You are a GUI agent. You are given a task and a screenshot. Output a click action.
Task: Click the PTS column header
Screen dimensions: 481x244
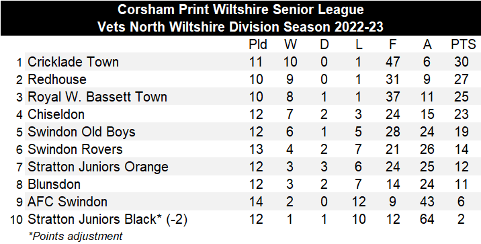(x=464, y=45)
